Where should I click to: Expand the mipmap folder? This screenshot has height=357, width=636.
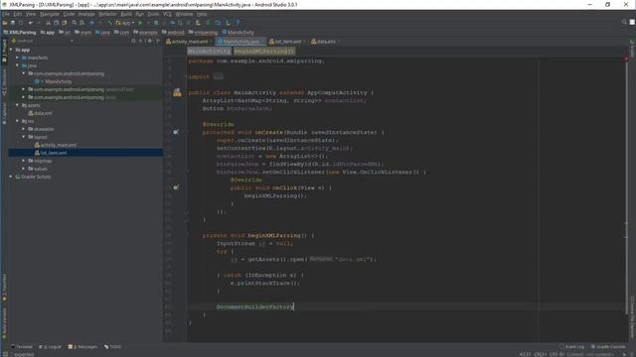24,161
